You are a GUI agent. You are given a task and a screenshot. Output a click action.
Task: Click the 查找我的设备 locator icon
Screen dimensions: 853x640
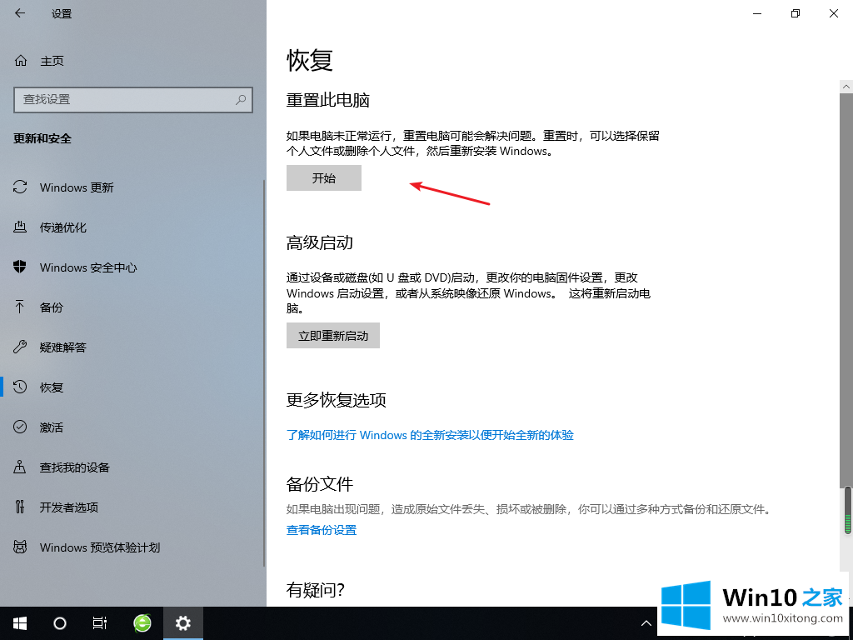pyautogui.click(x=20, y=467)
